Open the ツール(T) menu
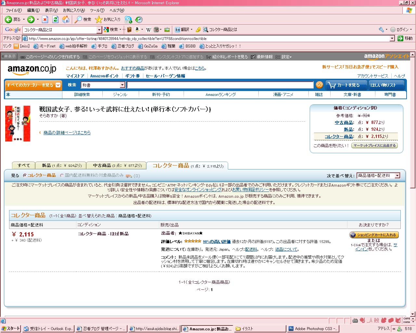 97,10
